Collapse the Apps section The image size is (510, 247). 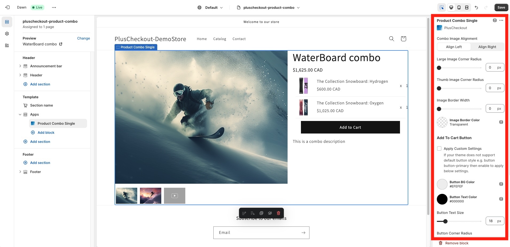click(x=20, y=115)
